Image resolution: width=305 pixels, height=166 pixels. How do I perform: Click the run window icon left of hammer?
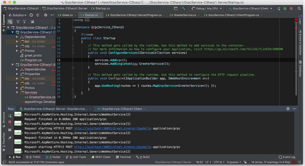(176, 8)
